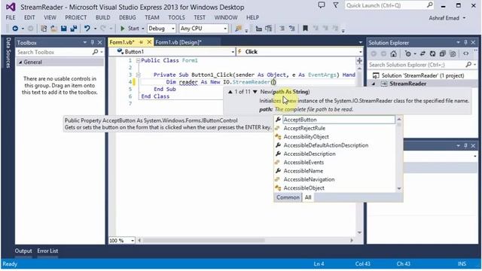
Task: Click the Solution Explorer Home icon
Action: 393,54
